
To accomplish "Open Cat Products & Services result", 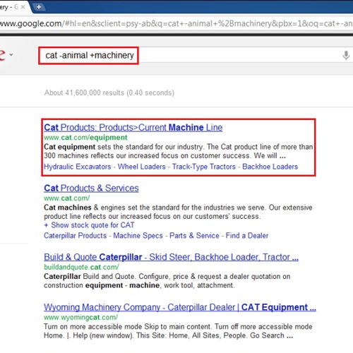I will pyautogui.click(x=91, y=189).
